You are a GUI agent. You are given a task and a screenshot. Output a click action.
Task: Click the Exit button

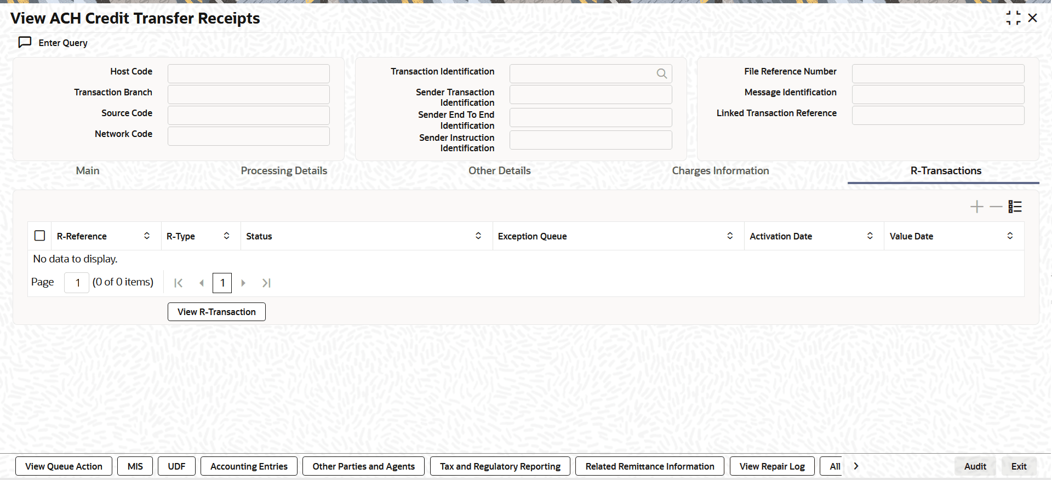point(1019,466)
